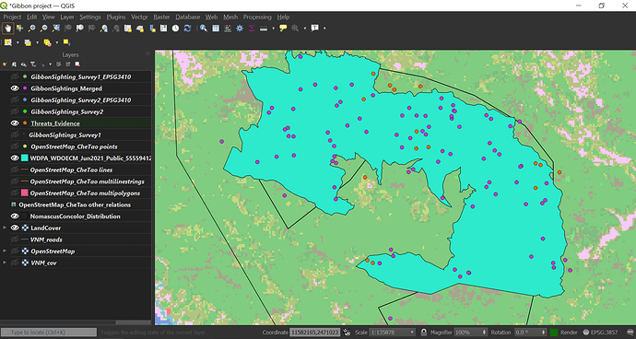Click the Refresh map icon
The width and height of the screenshot is (636, 339).
[x=187, y=29]
